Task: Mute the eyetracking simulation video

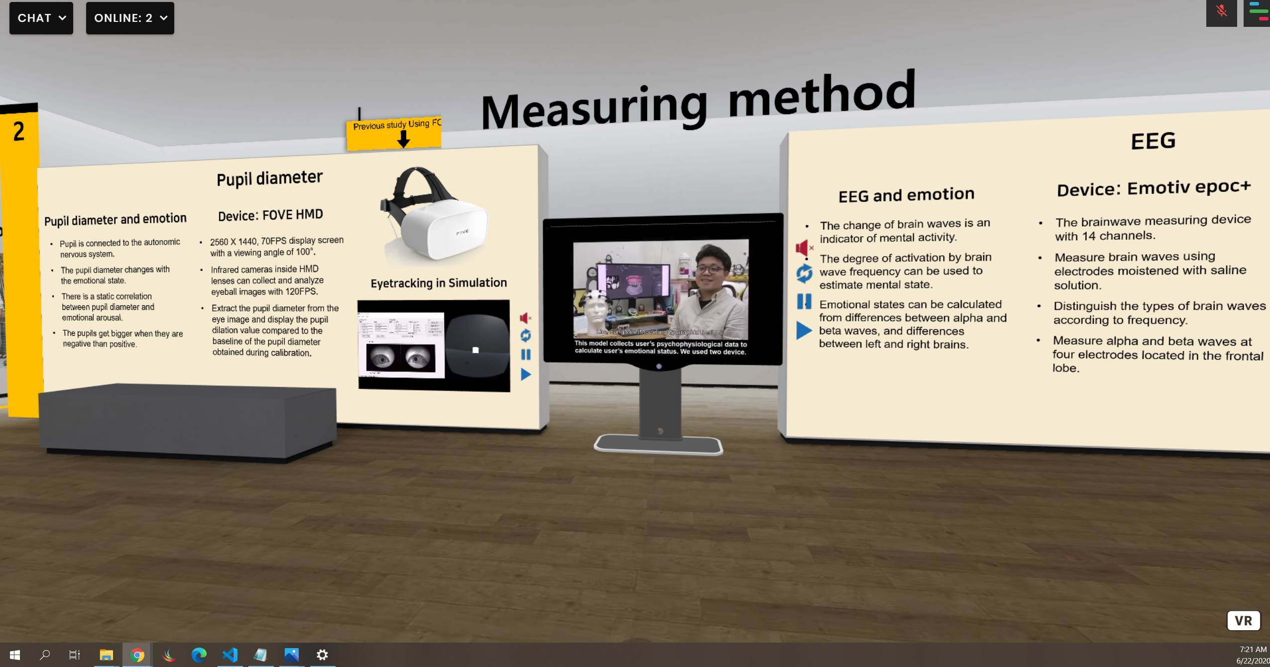Action: click(525, 318)
